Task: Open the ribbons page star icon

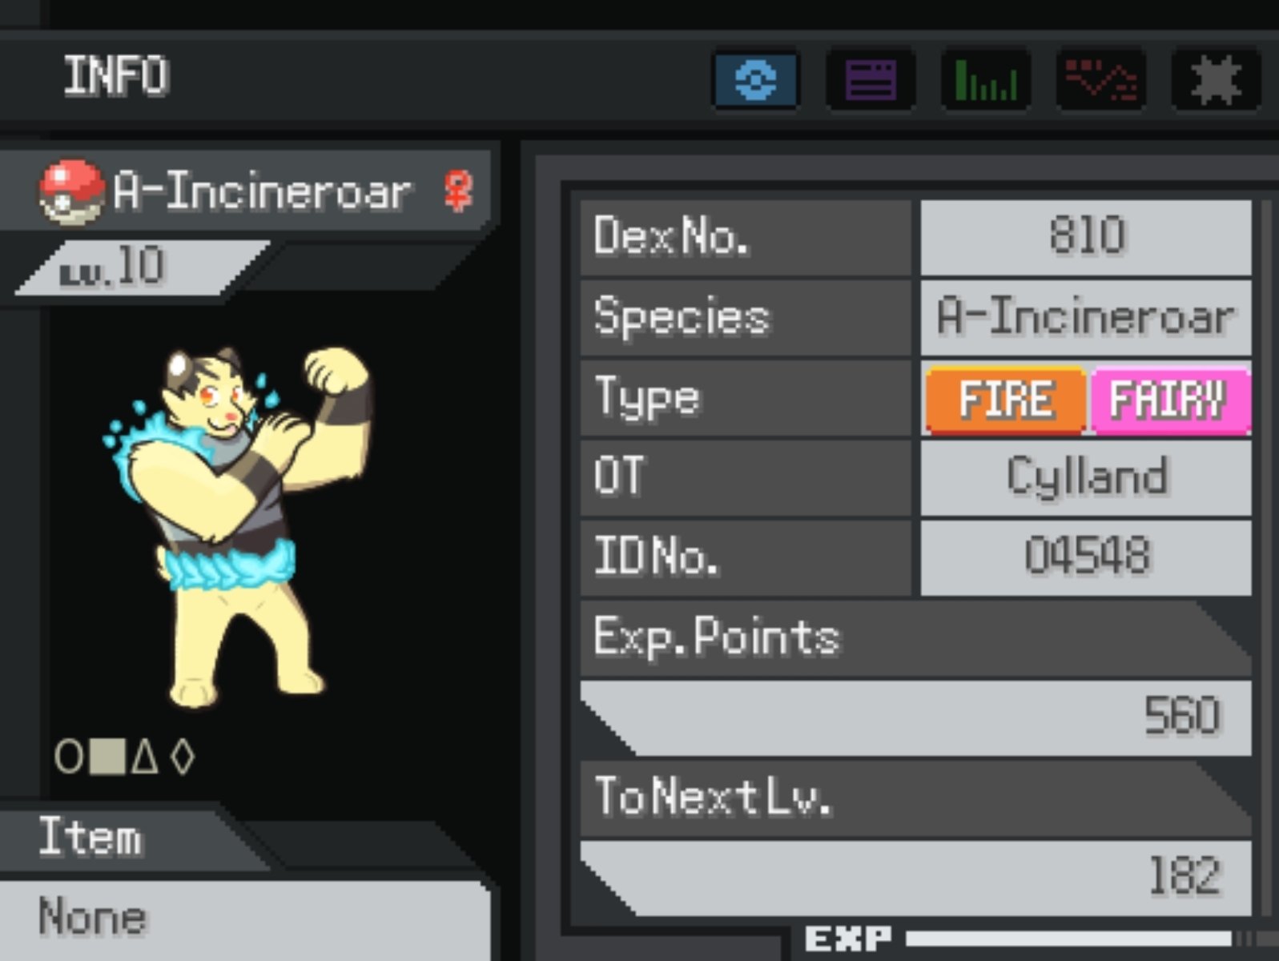Action: coord(1216,79)
